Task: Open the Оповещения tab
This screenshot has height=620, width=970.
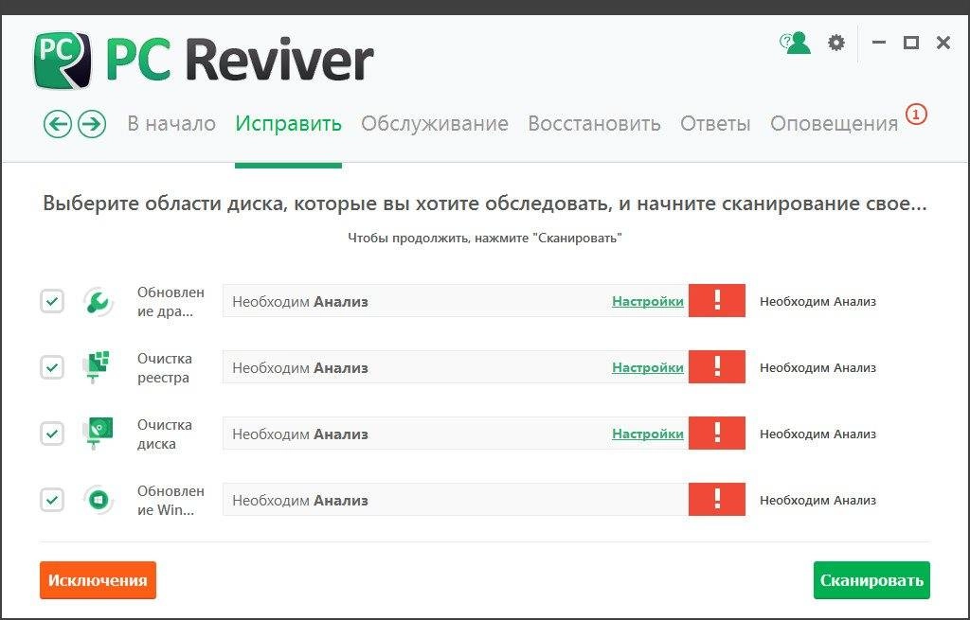Action: tap(834, 124)
